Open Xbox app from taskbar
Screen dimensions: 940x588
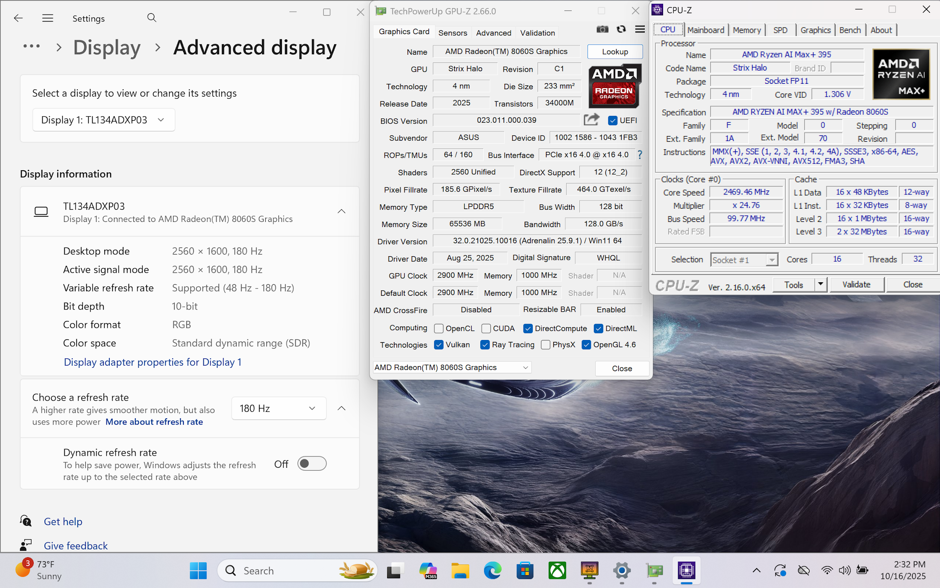tap(557, 570)
